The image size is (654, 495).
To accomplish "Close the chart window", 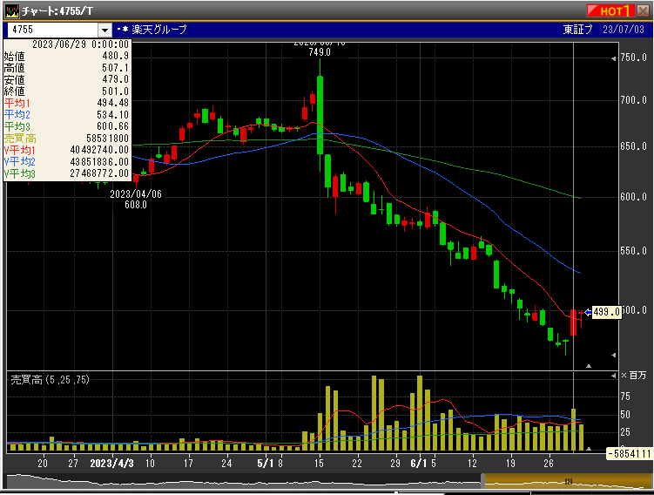I will [x=640, y=10].
